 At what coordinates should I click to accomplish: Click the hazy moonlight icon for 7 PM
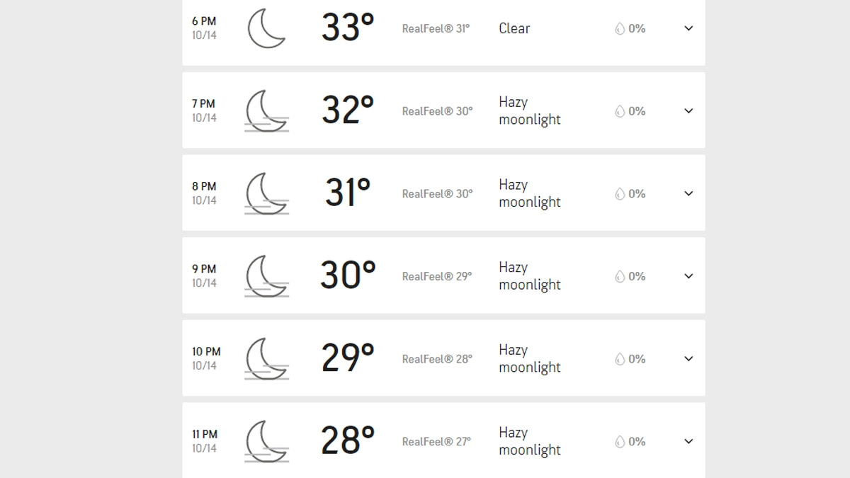click(266, 111)
